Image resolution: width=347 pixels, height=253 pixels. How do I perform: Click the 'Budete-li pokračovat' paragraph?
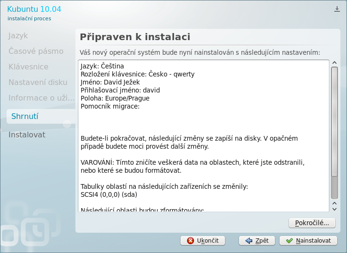(189, 142)
